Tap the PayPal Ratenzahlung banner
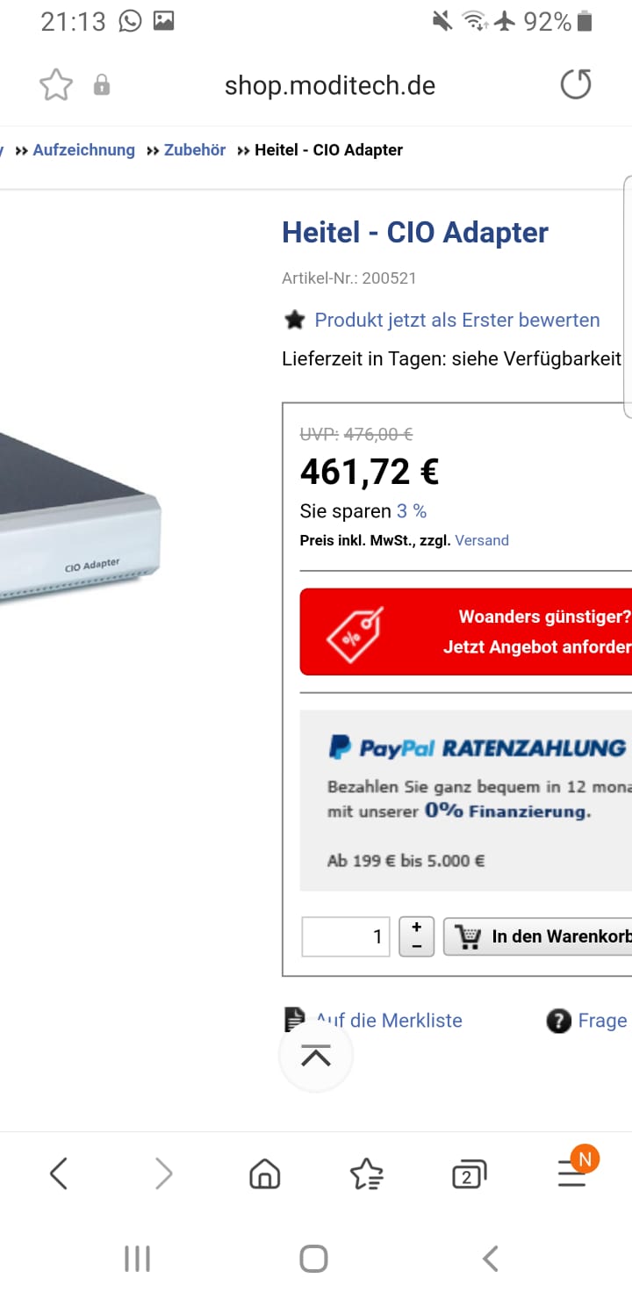The height and width of the screenshot is (1300, 632). (x=466, y=800)
